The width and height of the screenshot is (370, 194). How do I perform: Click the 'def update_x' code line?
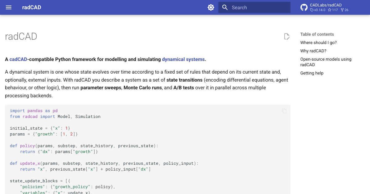[x=104, y=163]
